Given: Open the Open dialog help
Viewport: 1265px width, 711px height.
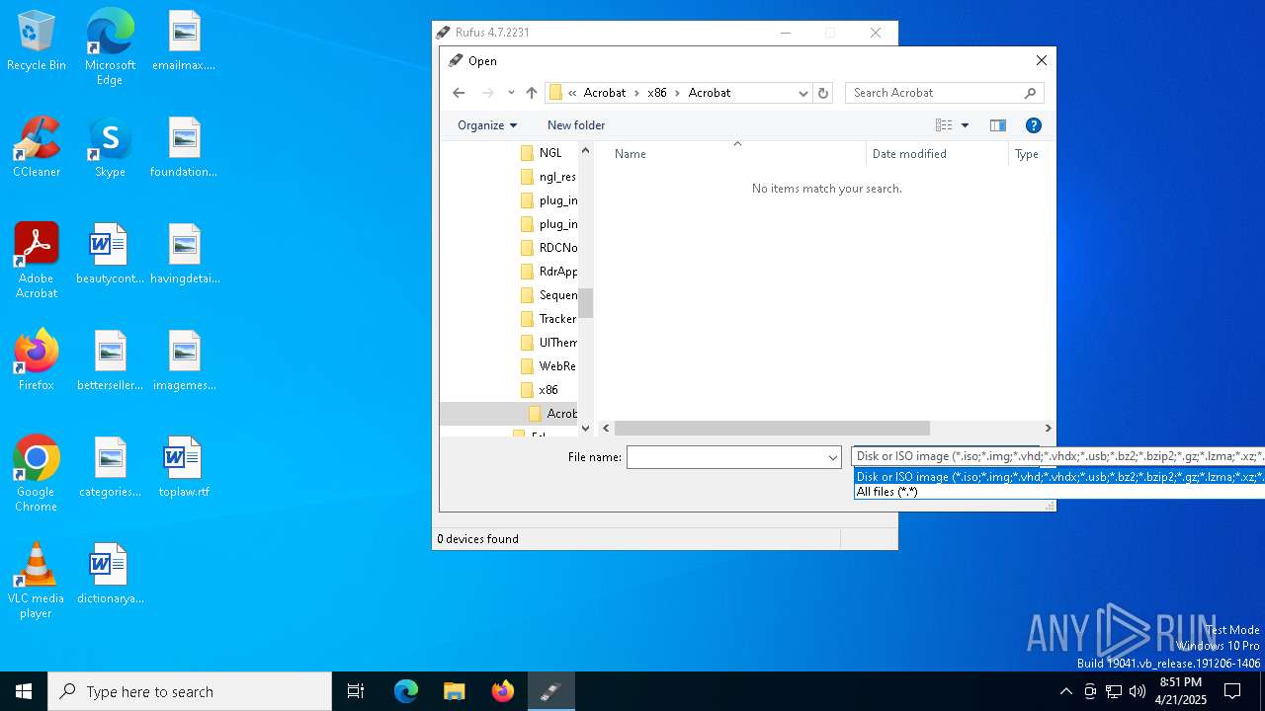Looking at the screenshot, I should pyautogui.click(x=1033, y=125).
